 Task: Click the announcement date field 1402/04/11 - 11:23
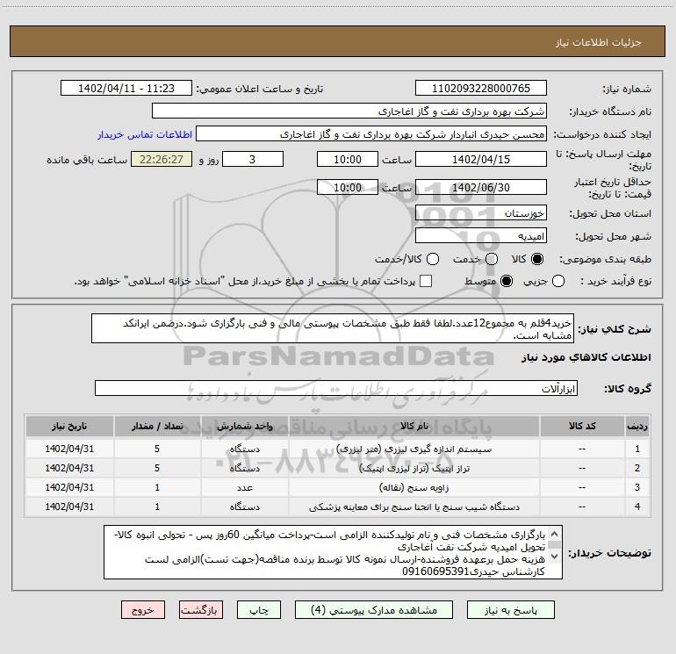pos(126,89)
